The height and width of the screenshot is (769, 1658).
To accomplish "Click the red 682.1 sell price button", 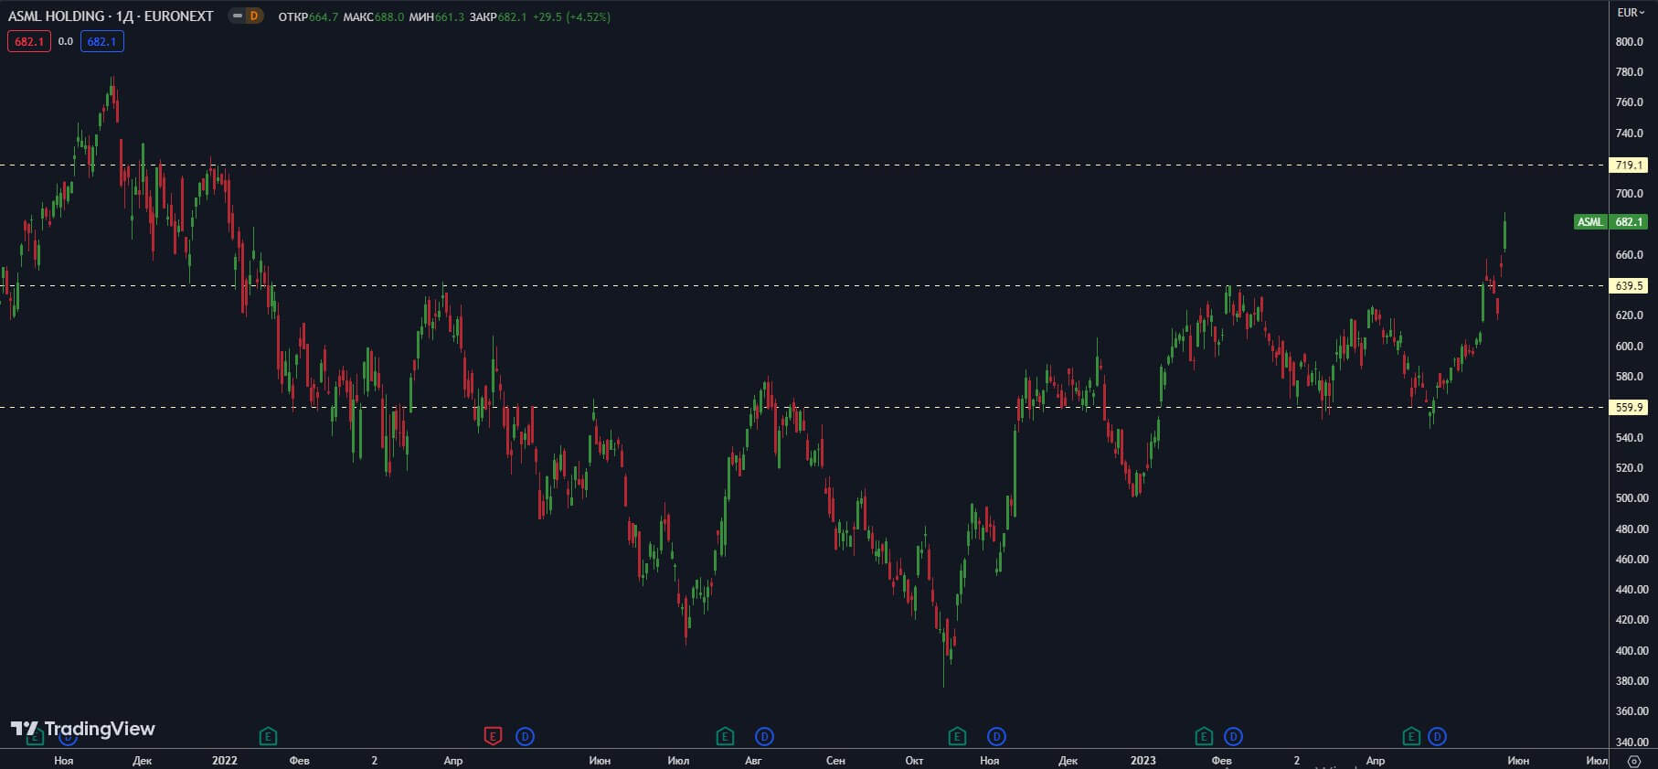I will (29, 41).
